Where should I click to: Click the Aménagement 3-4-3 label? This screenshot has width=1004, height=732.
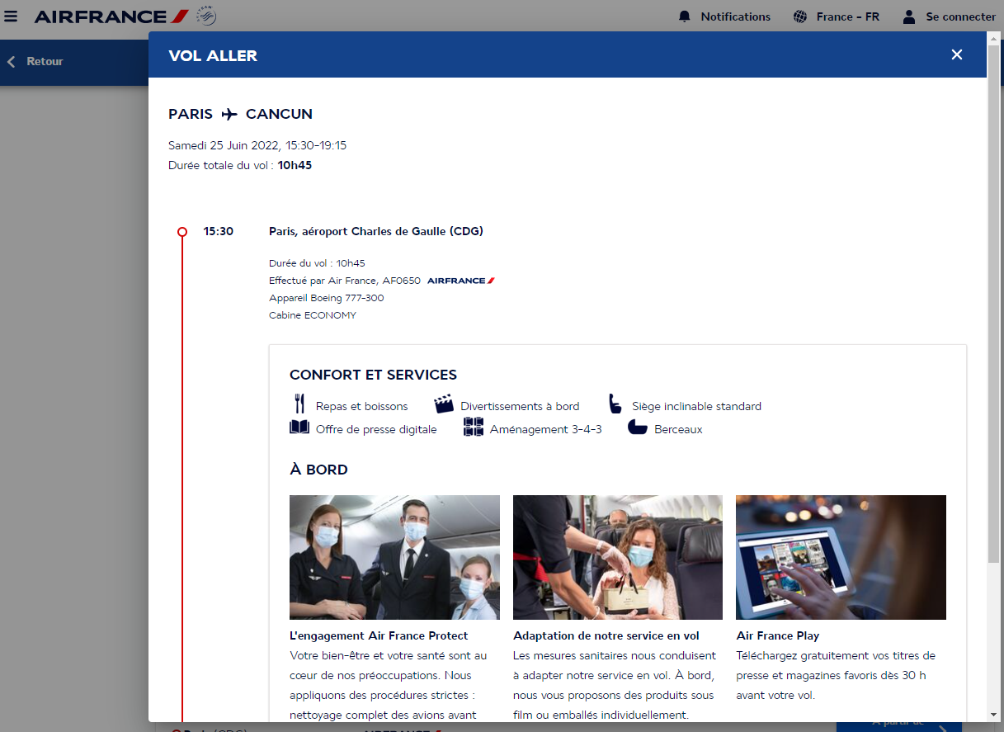point(546,430)
